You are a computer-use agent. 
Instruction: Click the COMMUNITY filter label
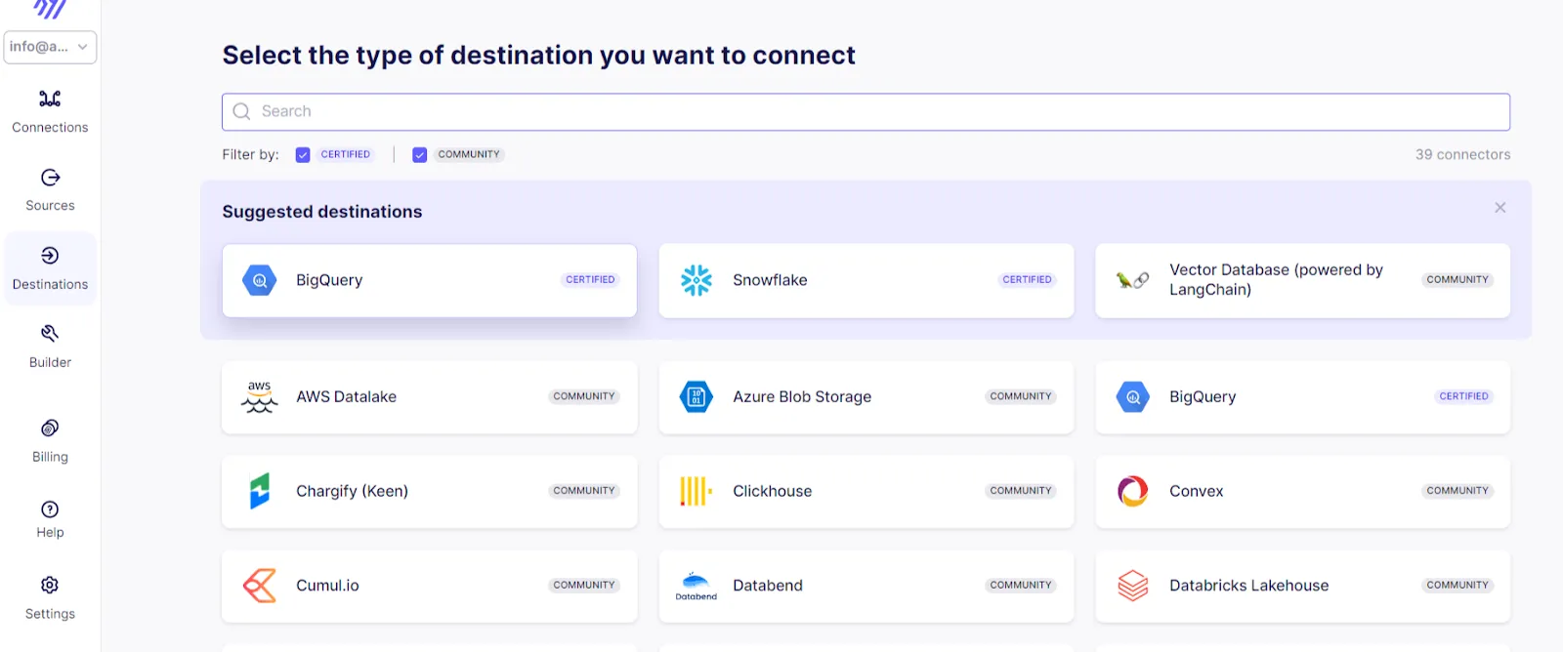pyautogui.click(x=469, y=154)
